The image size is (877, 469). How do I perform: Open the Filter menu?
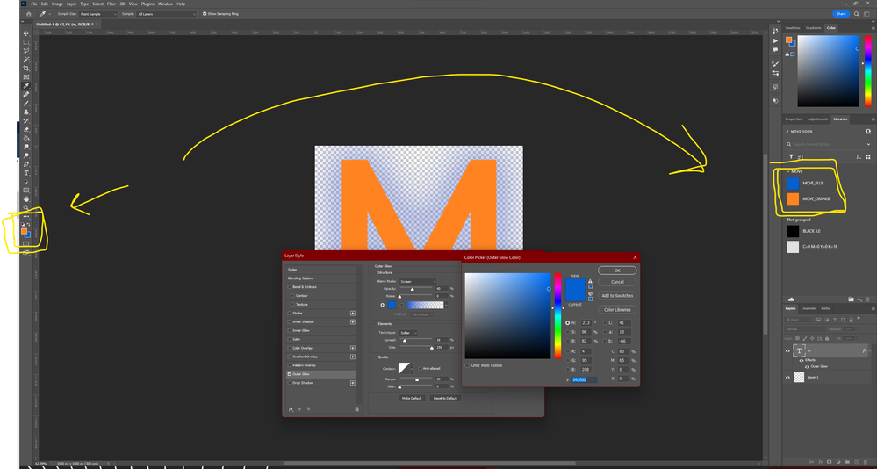(111, 4)
